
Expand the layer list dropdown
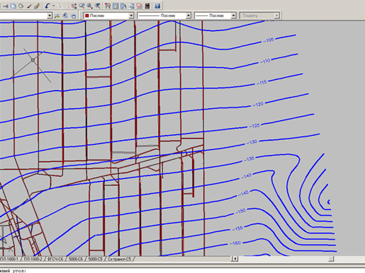click(x=50, y=16)
